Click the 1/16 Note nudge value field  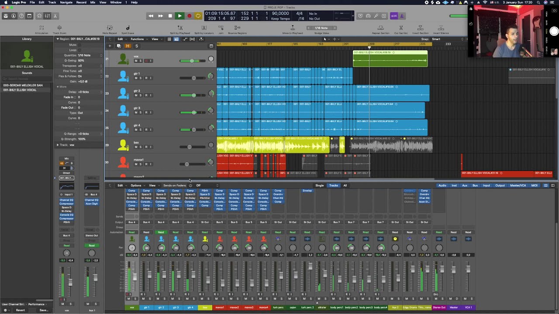[x=321, y=28]
